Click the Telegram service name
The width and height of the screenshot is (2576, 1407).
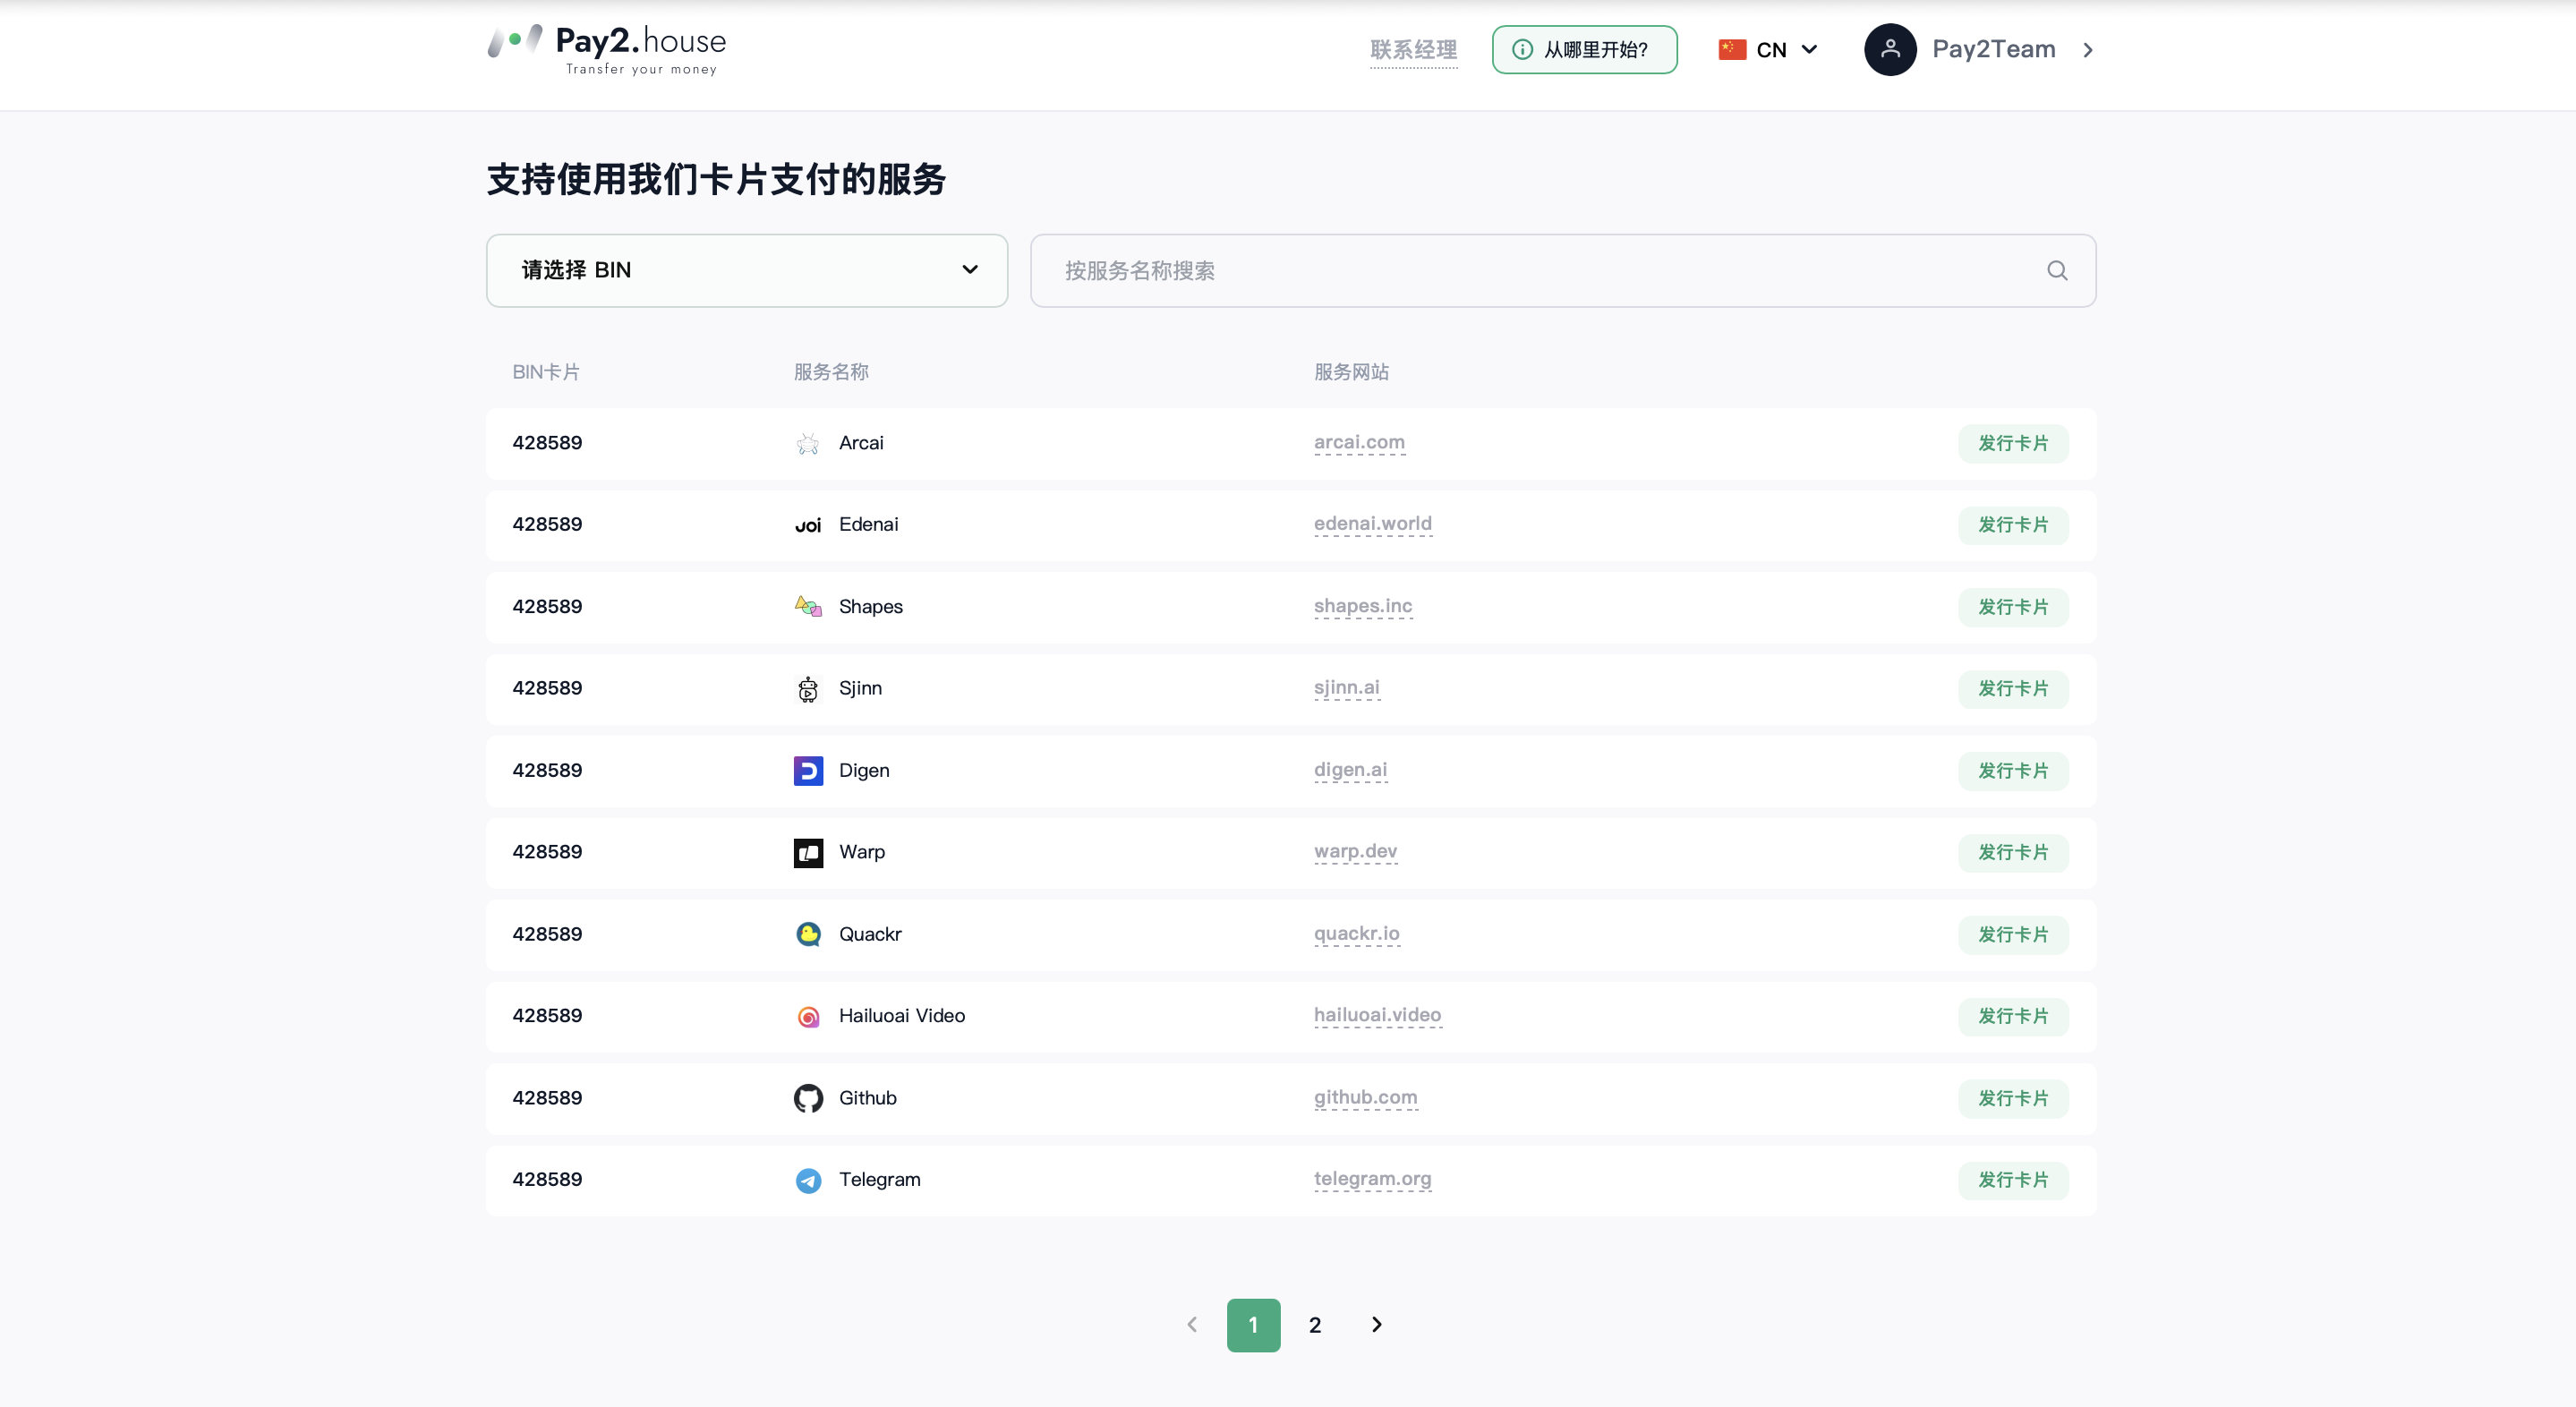(x=880, y=1180)
